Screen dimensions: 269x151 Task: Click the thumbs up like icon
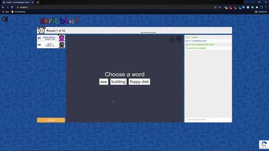(172, 39)
